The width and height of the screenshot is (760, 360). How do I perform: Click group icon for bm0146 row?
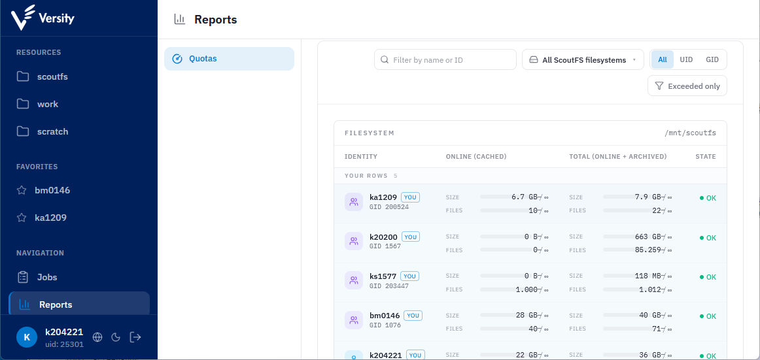(354, 320)
